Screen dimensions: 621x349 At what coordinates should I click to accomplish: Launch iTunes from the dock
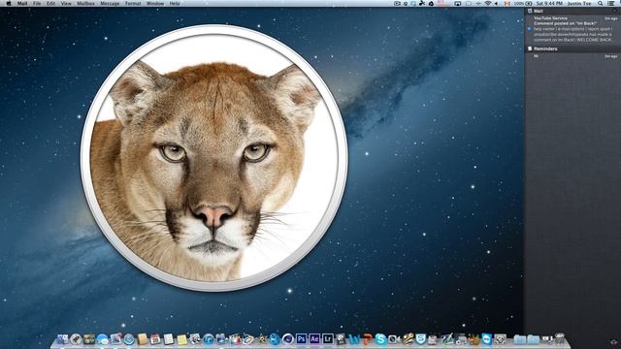209,339
